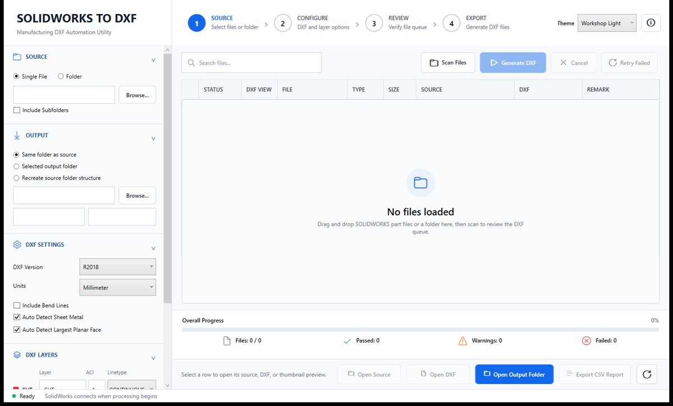
Task: Sort by the FILE column header
Action: click(x=312, y=90)
